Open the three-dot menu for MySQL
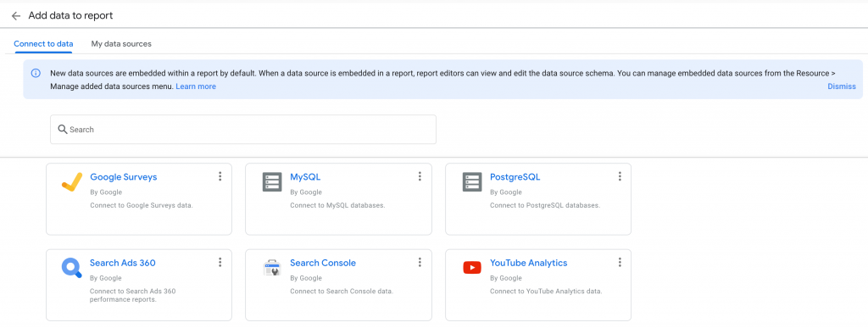The image size is (868, 328). click(420, 176)
